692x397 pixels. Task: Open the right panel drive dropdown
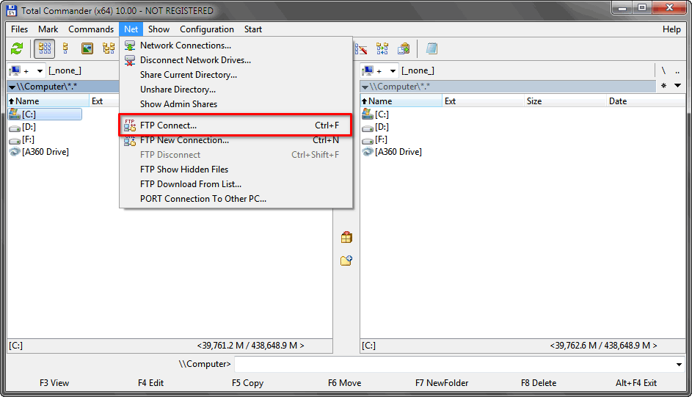coord(379,70)
